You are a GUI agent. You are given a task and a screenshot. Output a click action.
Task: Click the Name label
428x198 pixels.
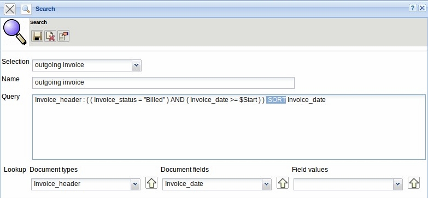(x=10, y=79)
